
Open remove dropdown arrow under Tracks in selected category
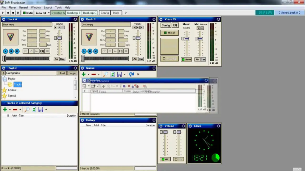point(20,110)
